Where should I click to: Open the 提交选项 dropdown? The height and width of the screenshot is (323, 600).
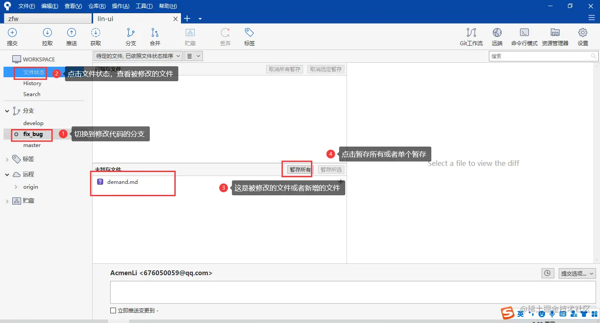click(x=577, y=273)
